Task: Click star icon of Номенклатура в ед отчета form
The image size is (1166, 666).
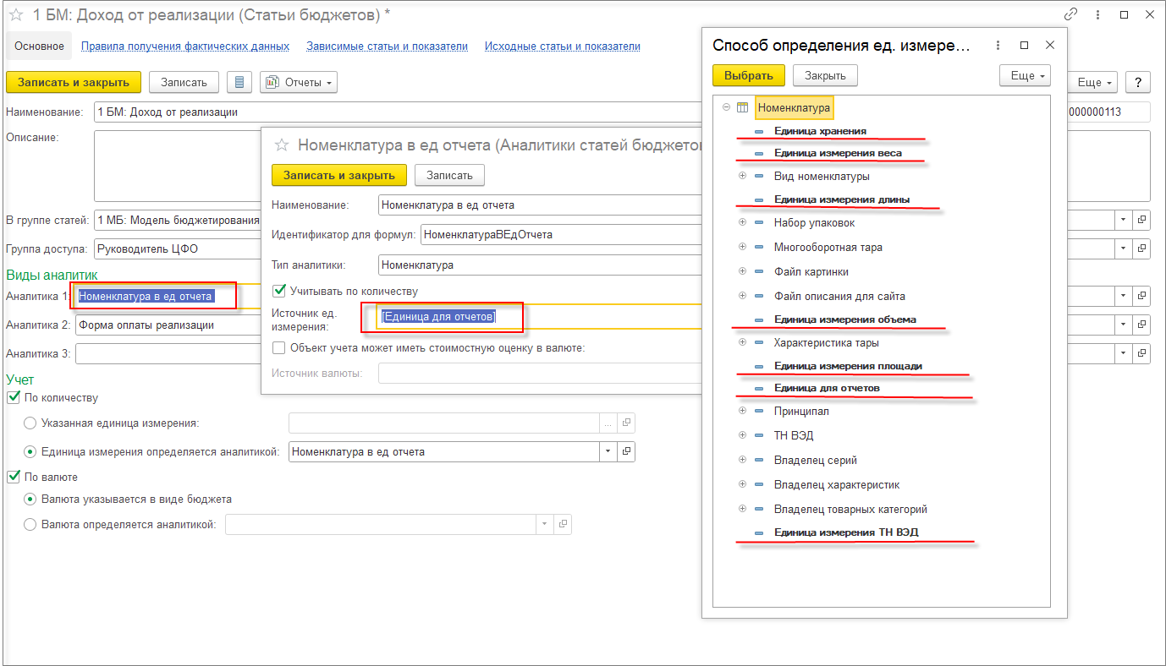Action: 283,145
